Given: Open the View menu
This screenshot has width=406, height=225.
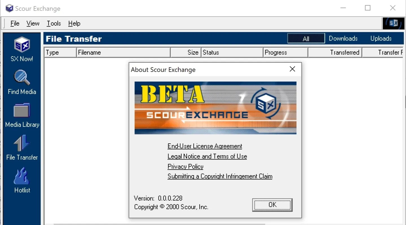Looking at the screenshot, I should [x=33, y=23].
